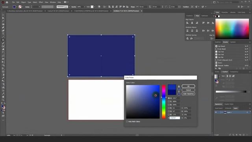
Task: Open the Object menu
Action: pyautogui.click(x=23, y=2)
